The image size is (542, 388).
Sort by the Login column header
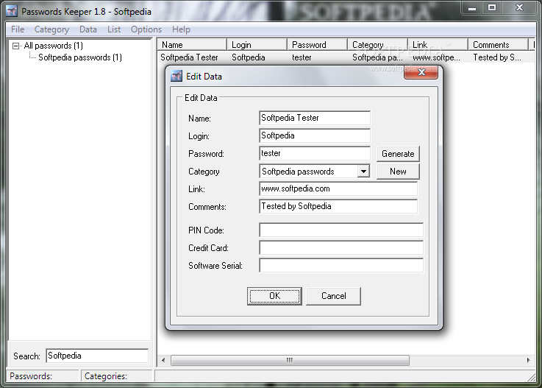click(x=257, y=45)
